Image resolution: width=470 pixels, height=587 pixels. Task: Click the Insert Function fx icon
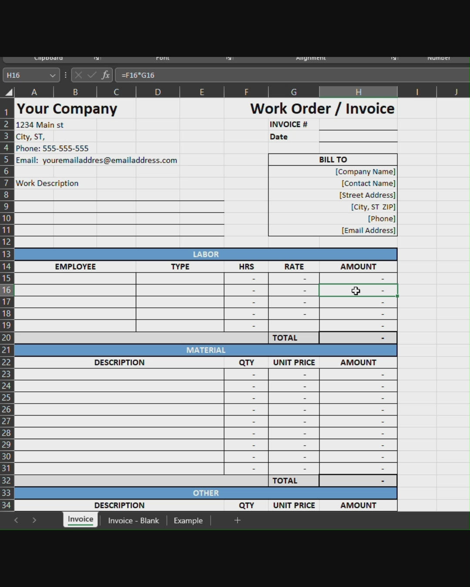tap(105, 75)
